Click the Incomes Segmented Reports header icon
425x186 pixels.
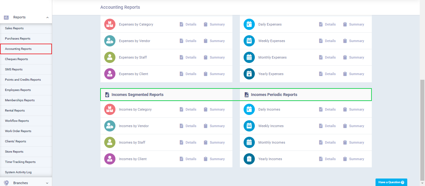point(107,95)
